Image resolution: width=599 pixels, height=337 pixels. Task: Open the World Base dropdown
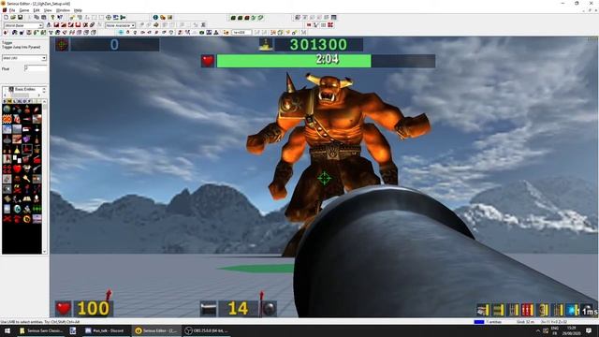click(23, 25)
